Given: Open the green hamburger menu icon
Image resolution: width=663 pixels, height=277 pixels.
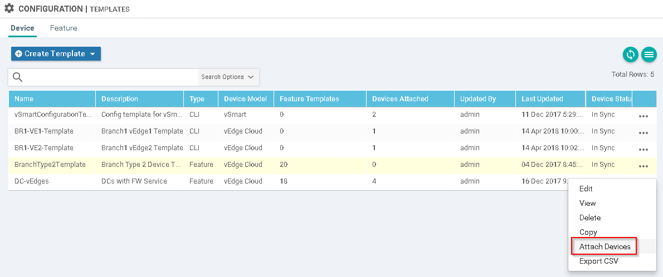Looking at the screenshot, I should [x=649, y=54].
